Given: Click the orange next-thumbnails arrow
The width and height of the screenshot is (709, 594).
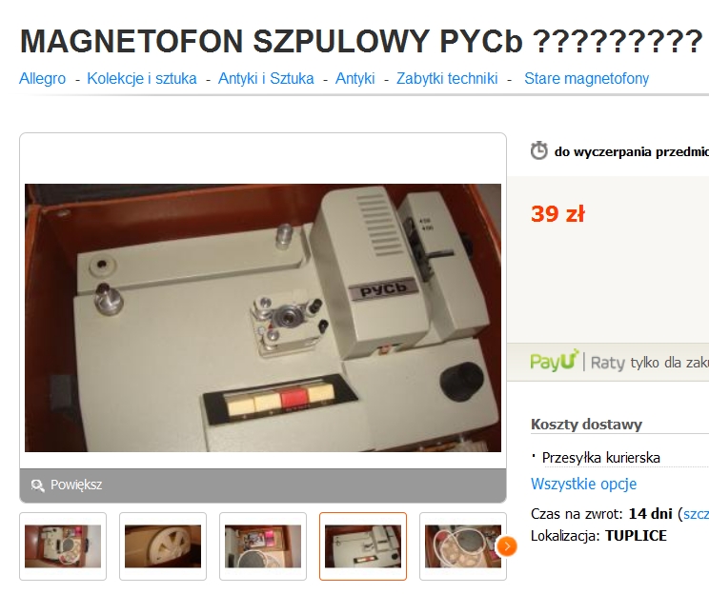Looking at the screenshot, I should 507,546.
